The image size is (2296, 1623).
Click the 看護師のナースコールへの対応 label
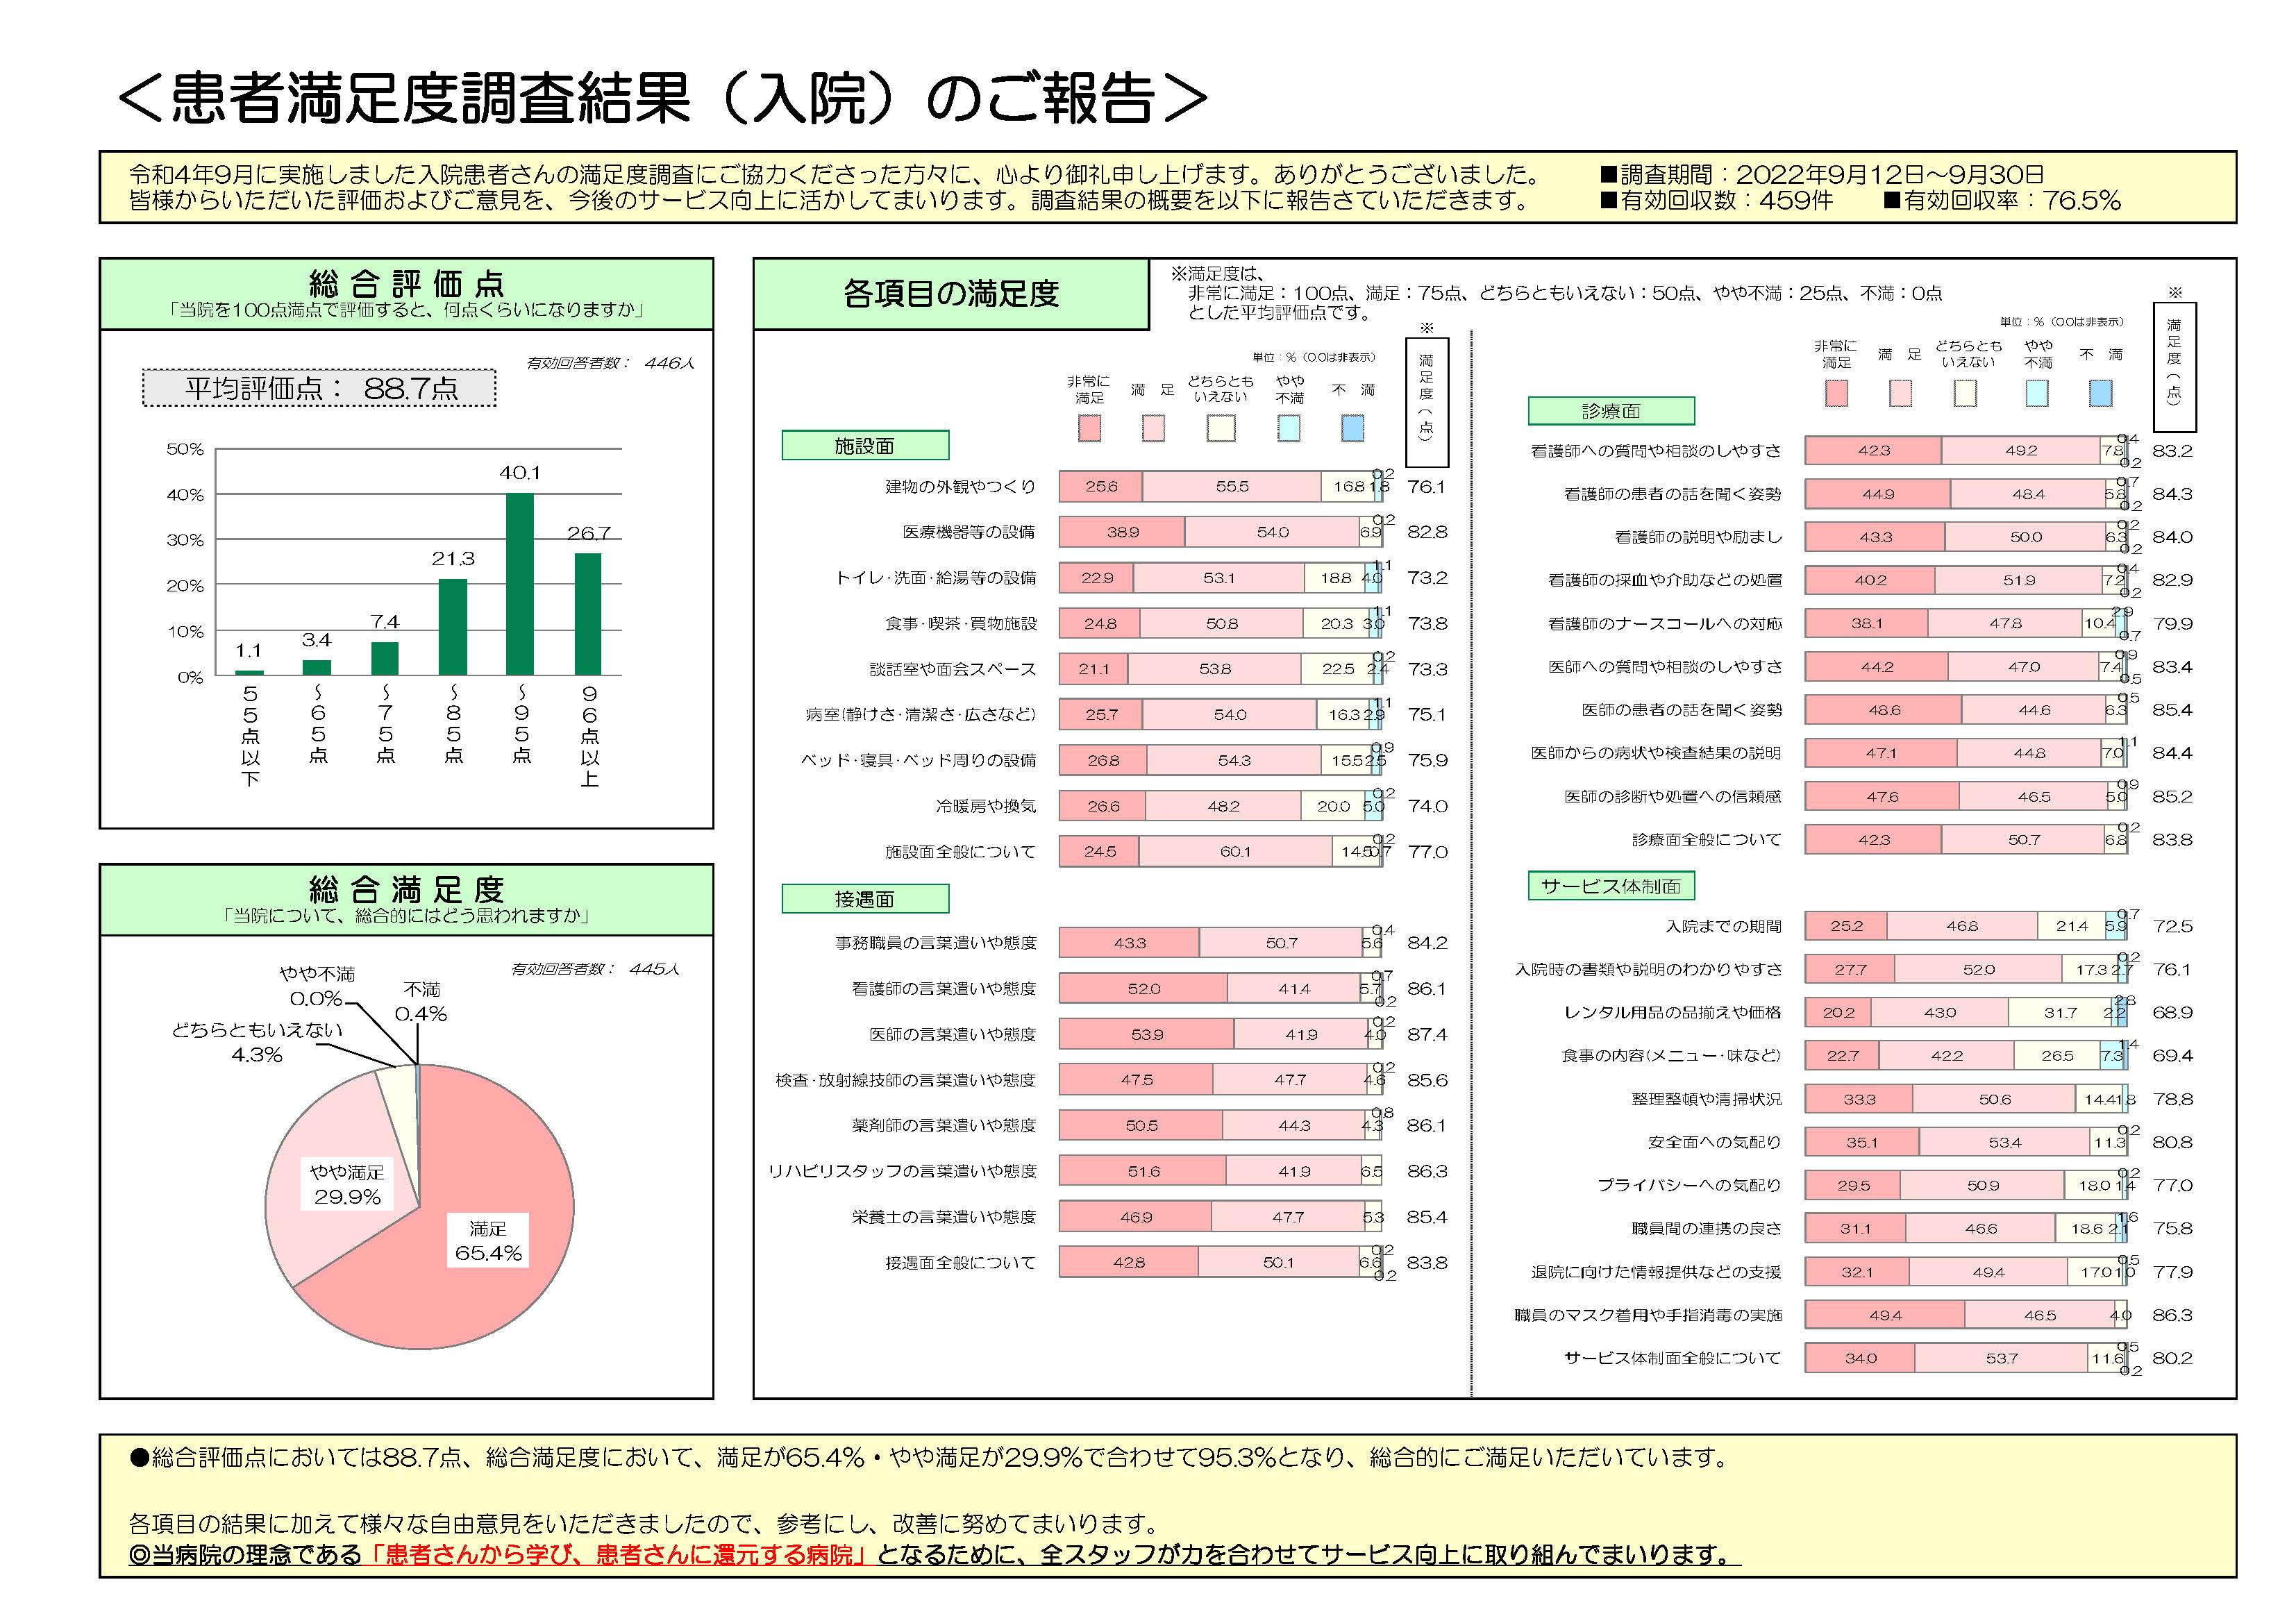coord(1665,624)
